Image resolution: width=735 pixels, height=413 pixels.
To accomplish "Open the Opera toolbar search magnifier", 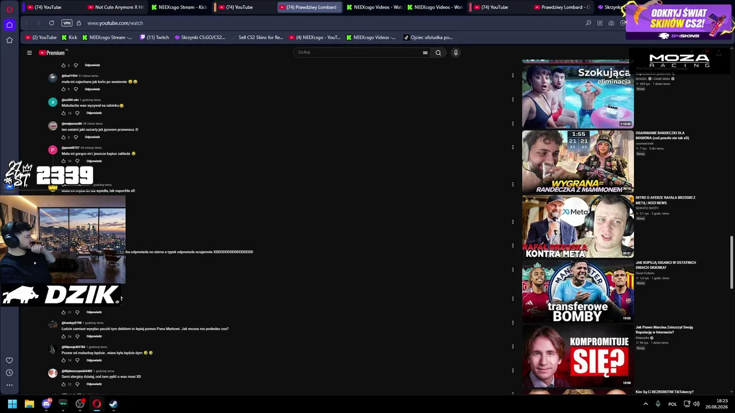I will pyautogui.click(x=589, y=23).
